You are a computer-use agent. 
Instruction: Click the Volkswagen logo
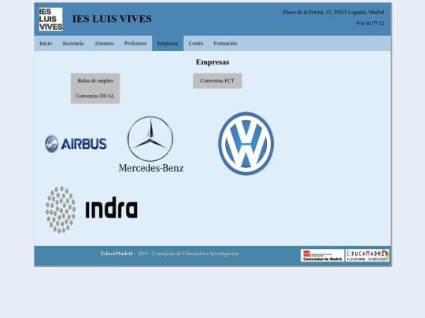(x=246, y=144)
